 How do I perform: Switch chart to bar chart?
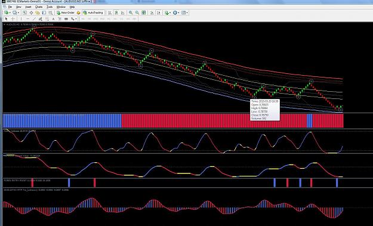click(110, 13)
